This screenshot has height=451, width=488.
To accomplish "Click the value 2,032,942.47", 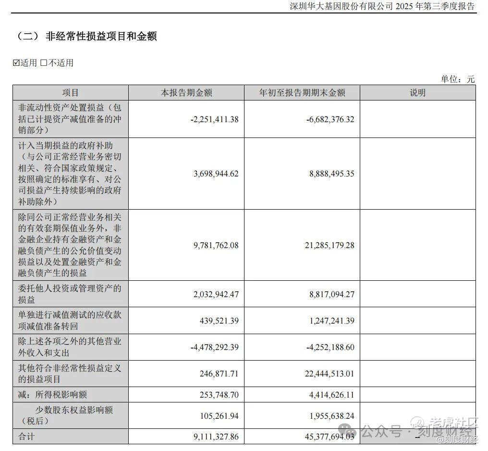I will point(216,294).
